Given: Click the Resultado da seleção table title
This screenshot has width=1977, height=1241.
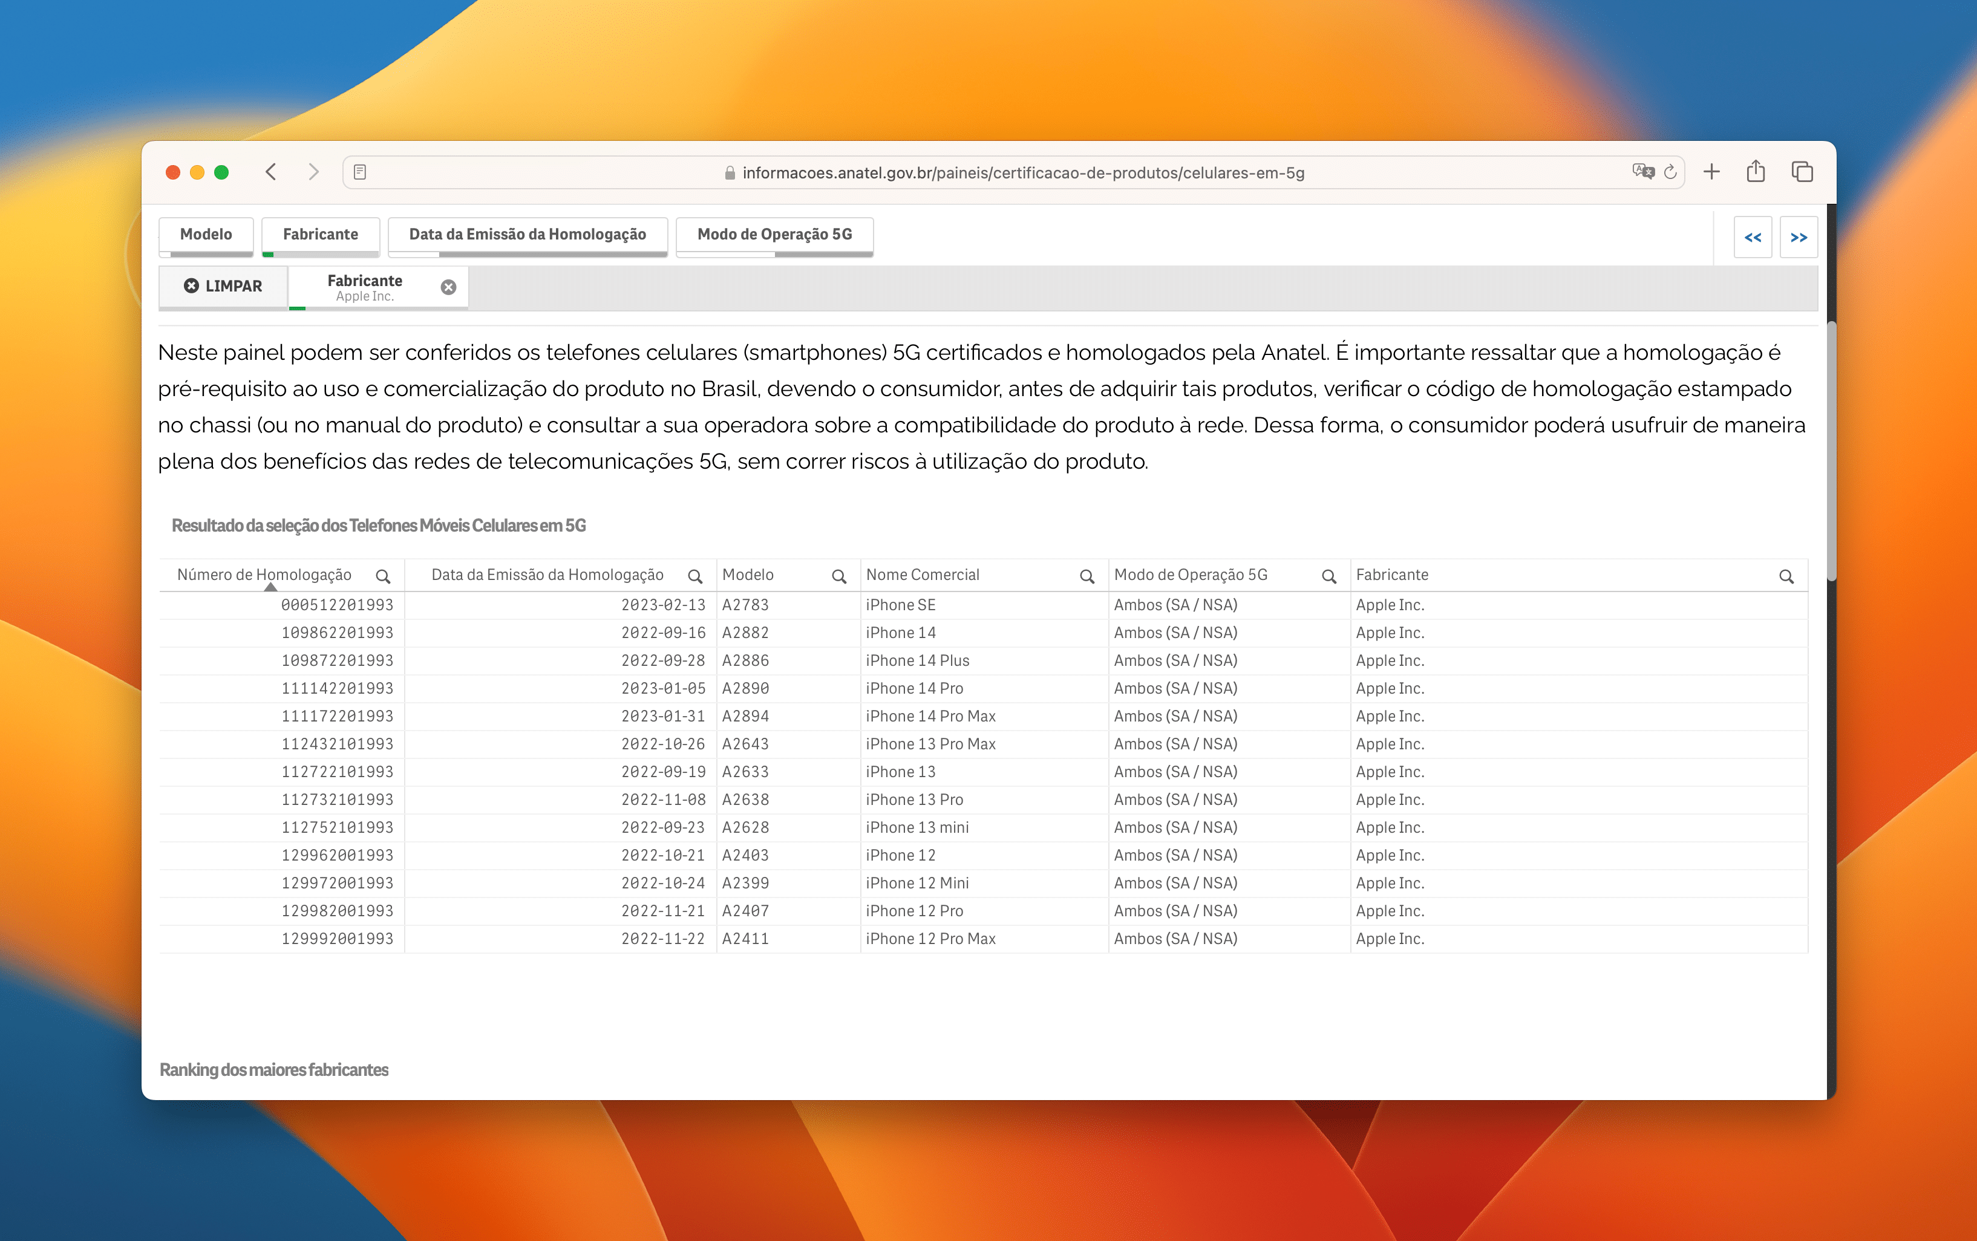Looking at the screenshot, I should pos(379,526).
